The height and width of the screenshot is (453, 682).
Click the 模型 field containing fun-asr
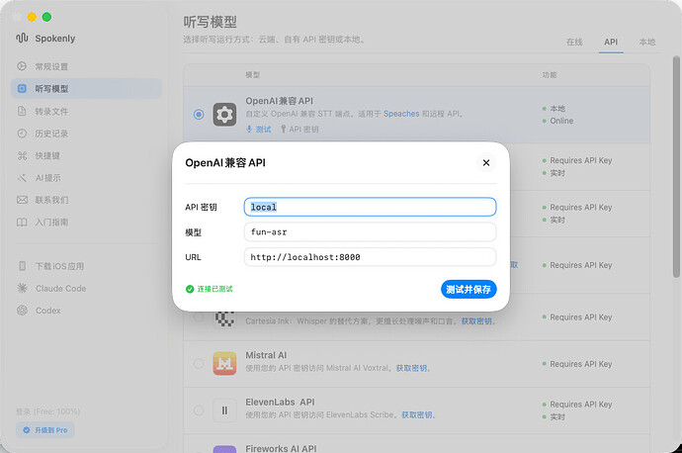[370, 231]
